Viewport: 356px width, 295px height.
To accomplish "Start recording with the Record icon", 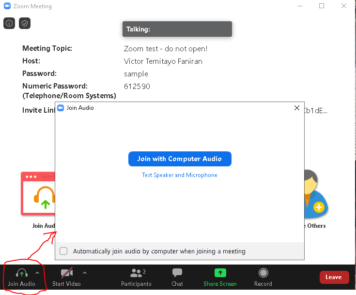I will [x=263, y=273].
